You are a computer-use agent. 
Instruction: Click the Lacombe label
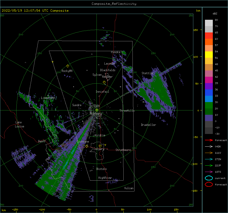click(x=109, y=64)
